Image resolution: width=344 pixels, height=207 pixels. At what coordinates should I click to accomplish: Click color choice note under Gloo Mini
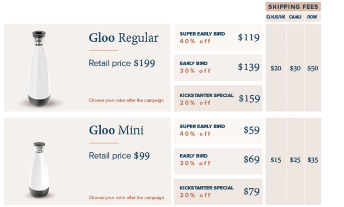(126, 198)
